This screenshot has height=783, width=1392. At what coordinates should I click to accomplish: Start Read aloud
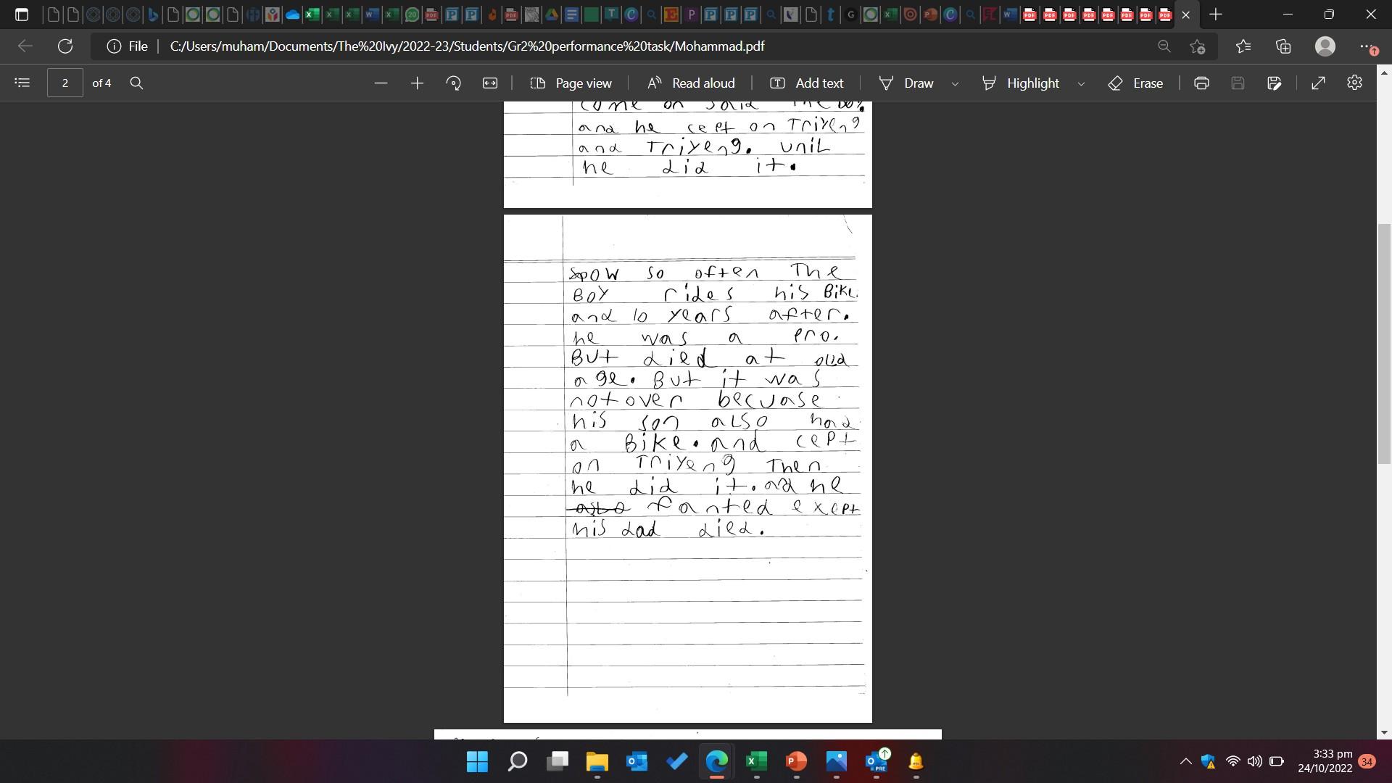tap(691, 83)
